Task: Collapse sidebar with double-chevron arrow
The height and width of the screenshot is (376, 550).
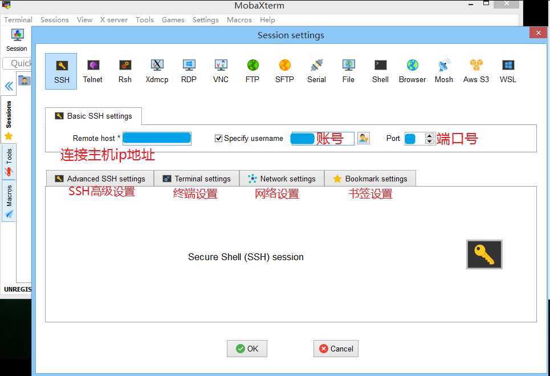Action: coord(9,86)
